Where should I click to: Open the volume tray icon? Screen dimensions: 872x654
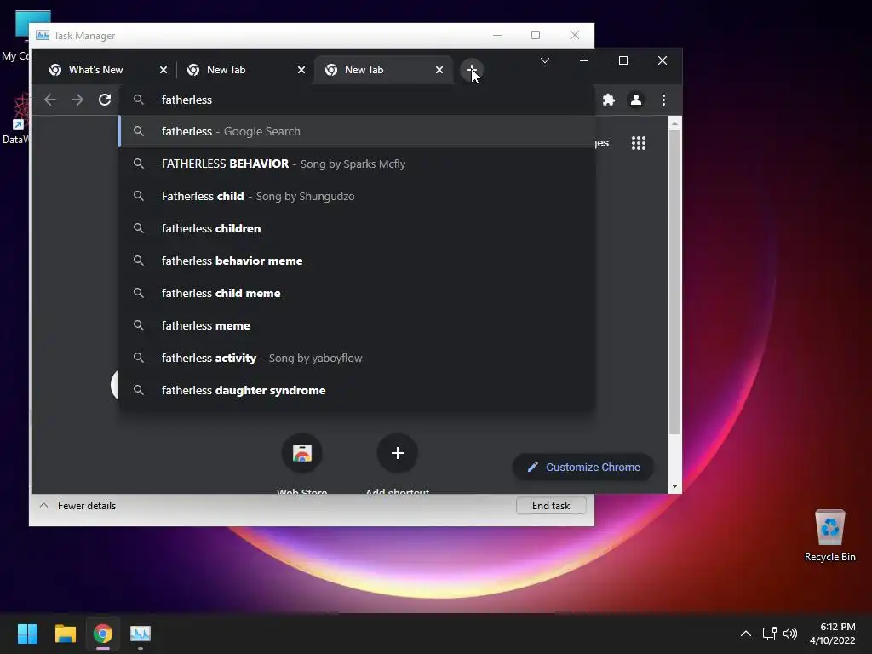(x=790, y=634)
